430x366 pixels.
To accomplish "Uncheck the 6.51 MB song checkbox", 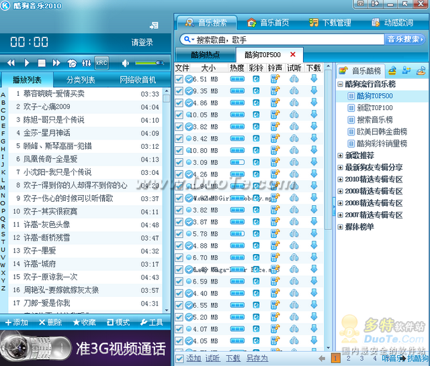I will coord(179,79).
